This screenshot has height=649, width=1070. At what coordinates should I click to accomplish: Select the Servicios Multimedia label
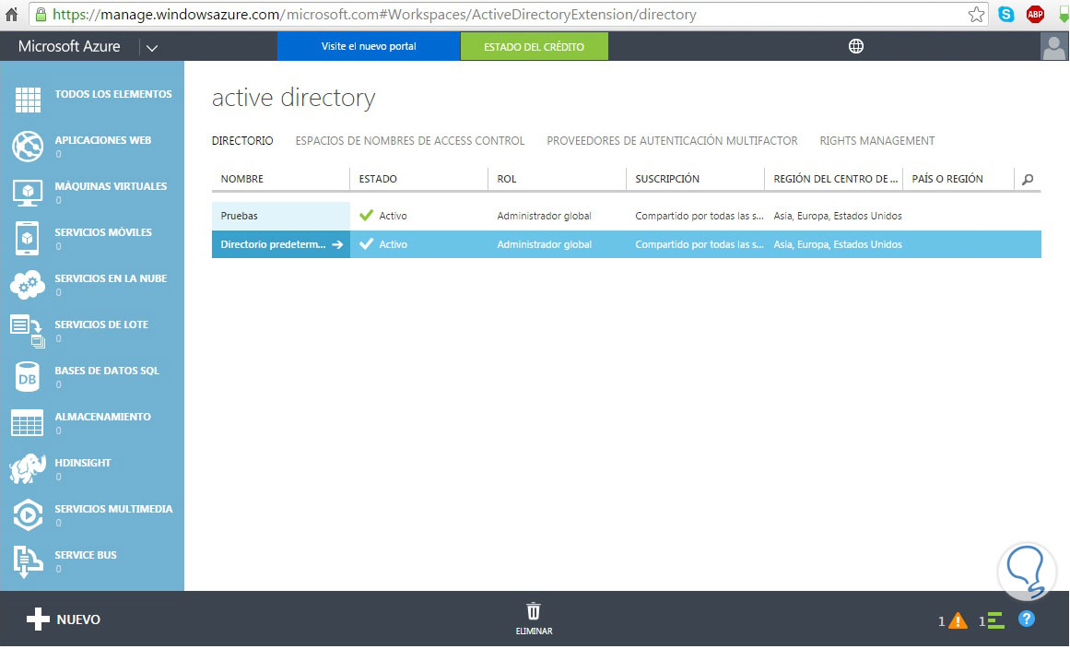coord(113,509)
